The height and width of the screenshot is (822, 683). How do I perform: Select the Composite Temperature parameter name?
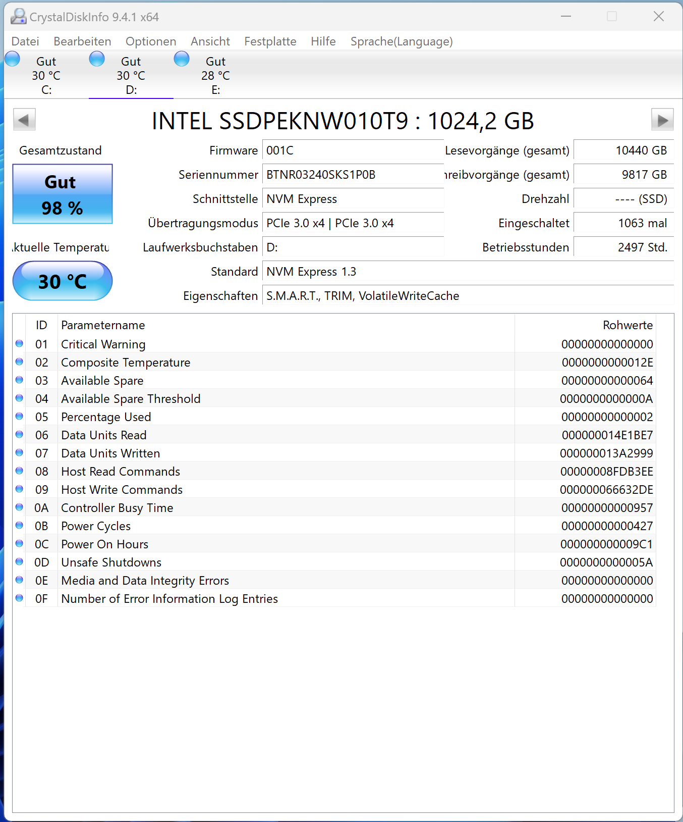point(126,363)
